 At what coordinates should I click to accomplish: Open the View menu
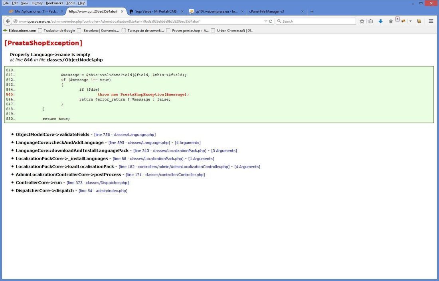[25, 3]
